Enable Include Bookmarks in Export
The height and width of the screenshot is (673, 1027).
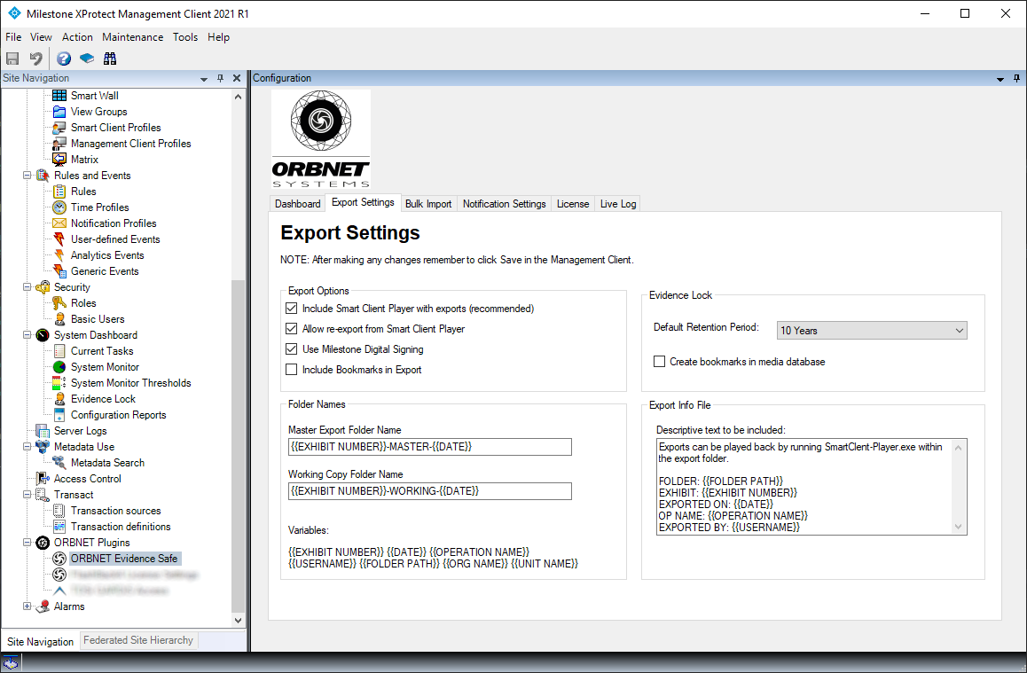coord(292,369)
